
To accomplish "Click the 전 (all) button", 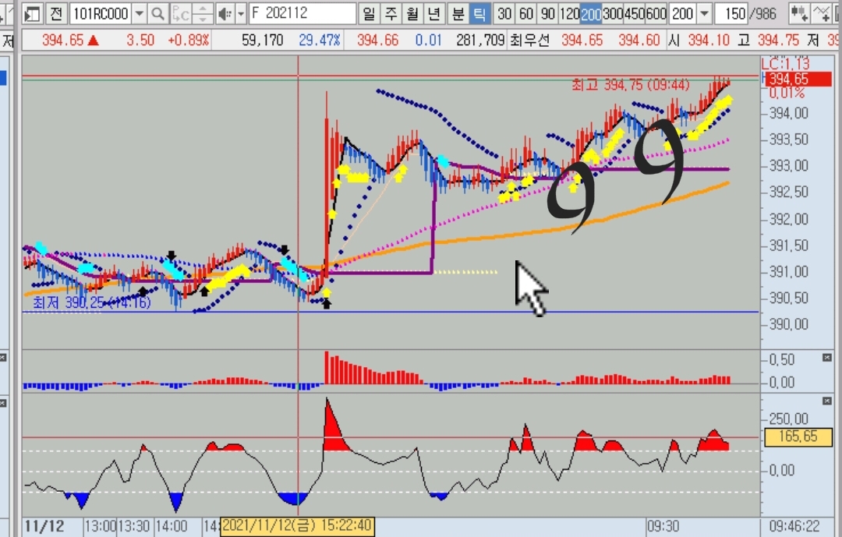I will pyautogui.click(x=56, y=13).
